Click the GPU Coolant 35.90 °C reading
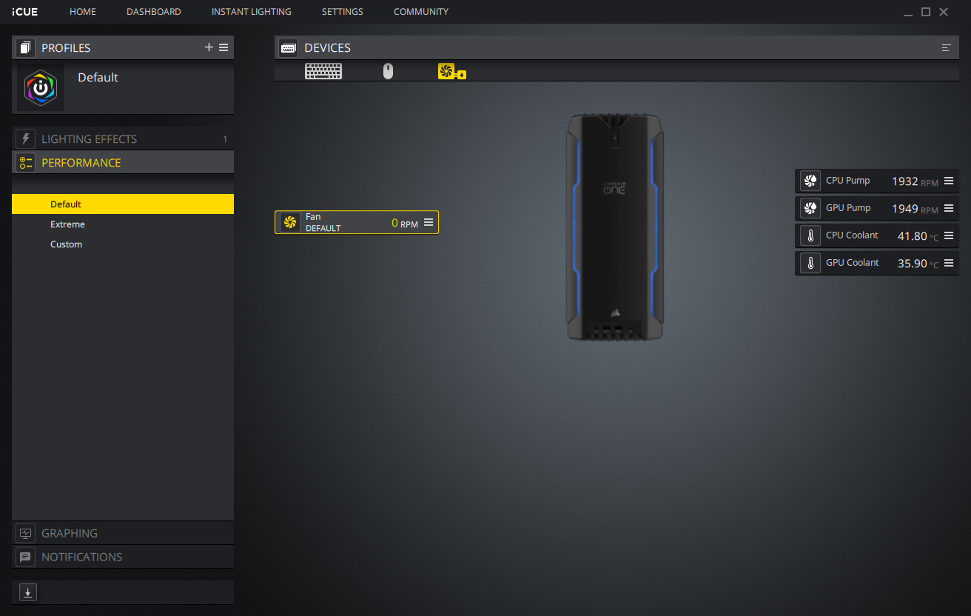The height and width of the screenshot is (616, 971). (918, 264)
